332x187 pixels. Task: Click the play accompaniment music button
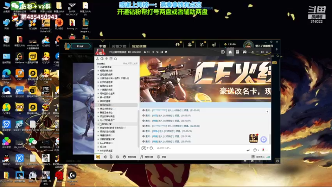coord(146,157)
